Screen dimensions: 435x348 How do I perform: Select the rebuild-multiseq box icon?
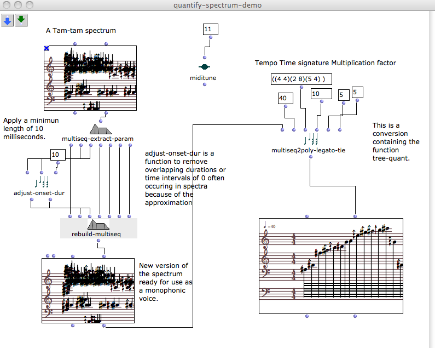[x=98, y=224]
